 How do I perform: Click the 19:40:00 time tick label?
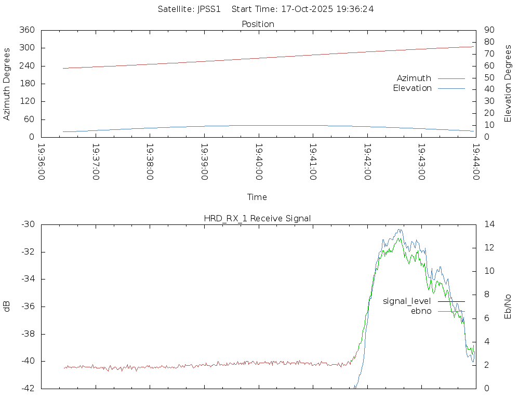(258, 162)
